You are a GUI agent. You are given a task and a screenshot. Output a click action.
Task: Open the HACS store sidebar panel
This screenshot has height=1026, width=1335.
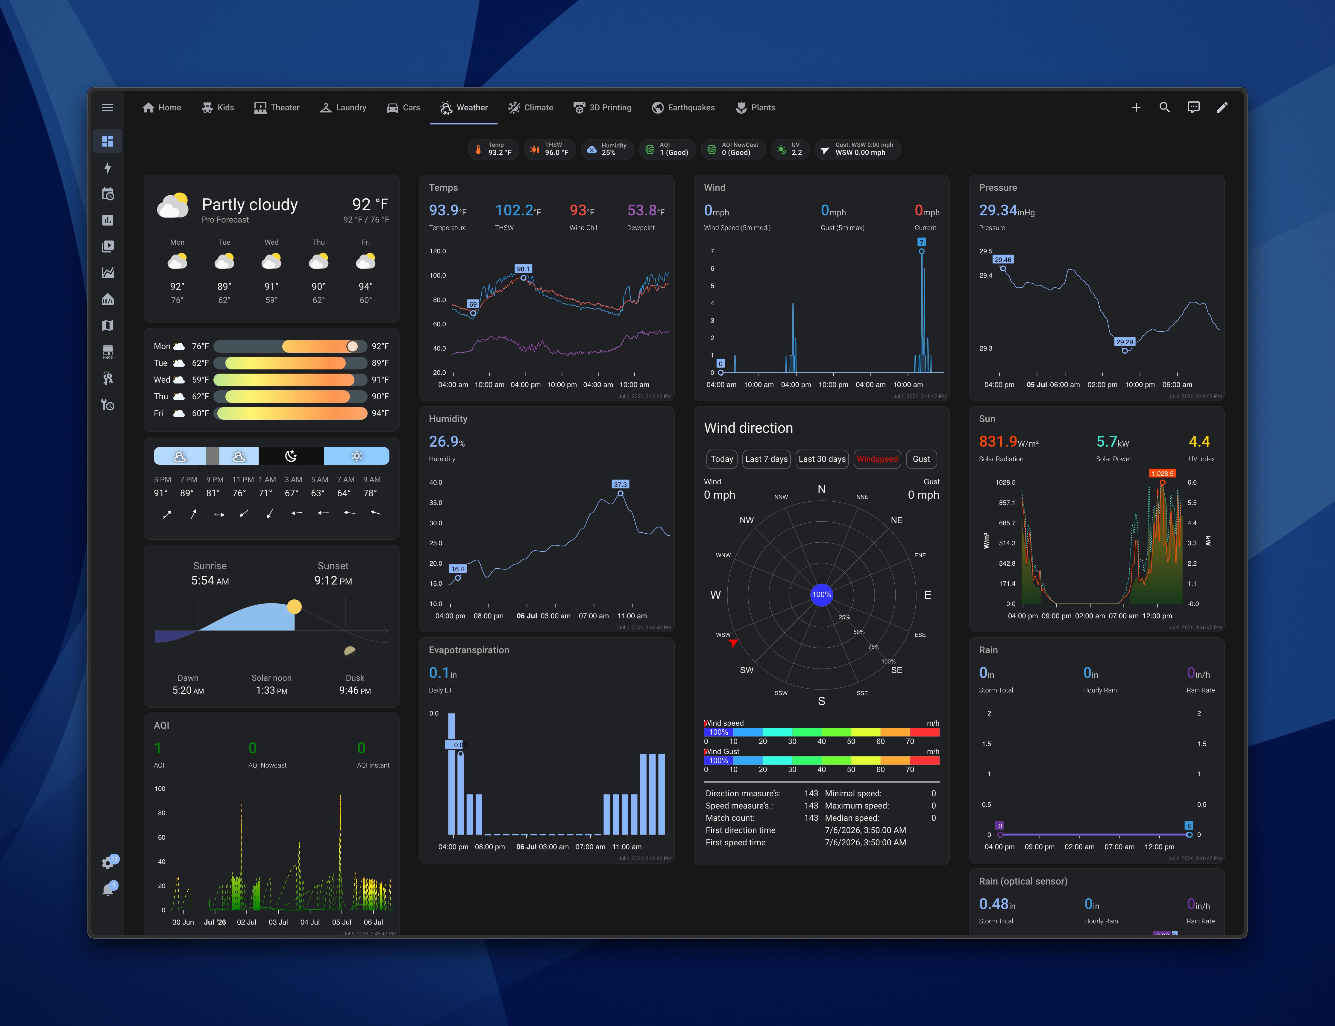click(107, 352)
